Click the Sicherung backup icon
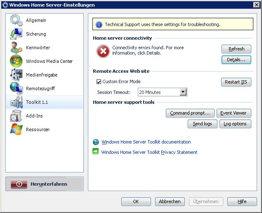This screenshot has height=213, width=262. pyautogui.click(x=16, y=34)
